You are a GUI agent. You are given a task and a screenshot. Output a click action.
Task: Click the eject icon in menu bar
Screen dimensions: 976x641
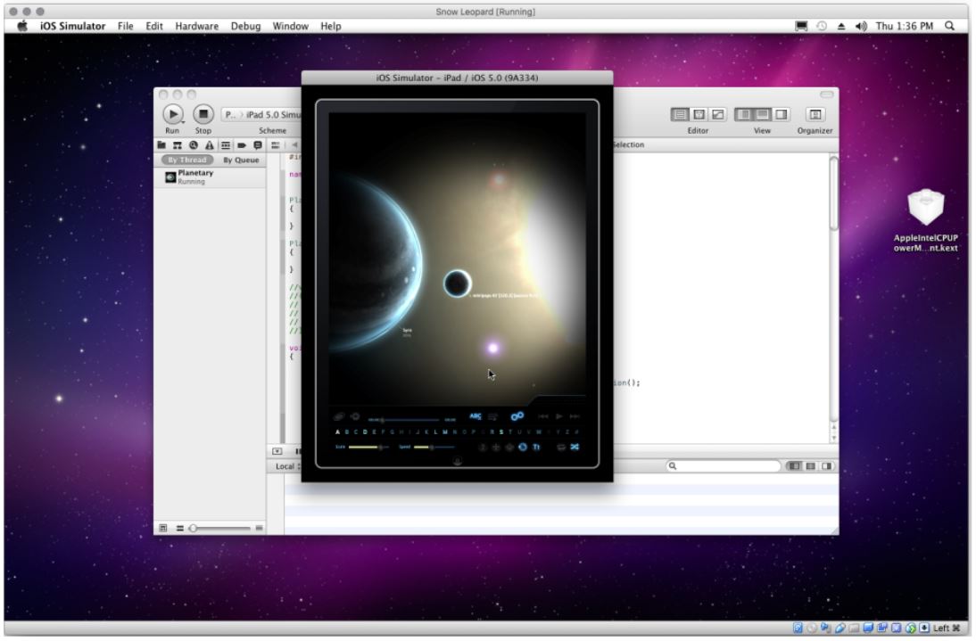tap(841, 26)
